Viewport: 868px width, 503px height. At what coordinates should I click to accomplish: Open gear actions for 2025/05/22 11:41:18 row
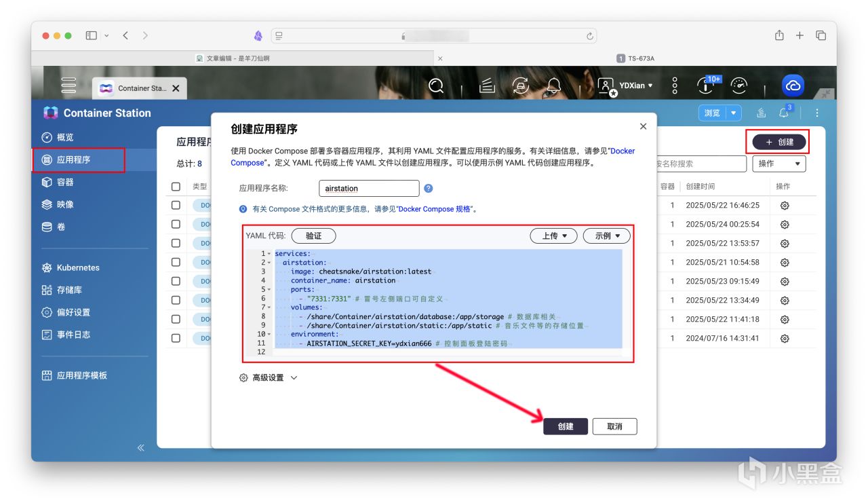tap(785, 319)
